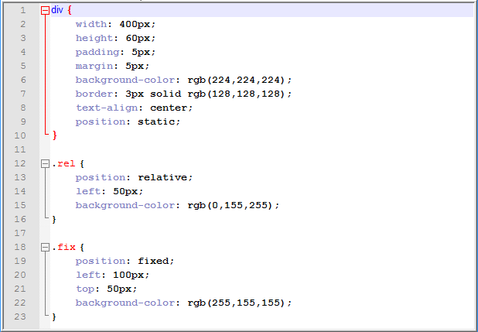Screen dimensions: 478x332
Task: Click line number 17 in the gutter
Action: (20, 233)
